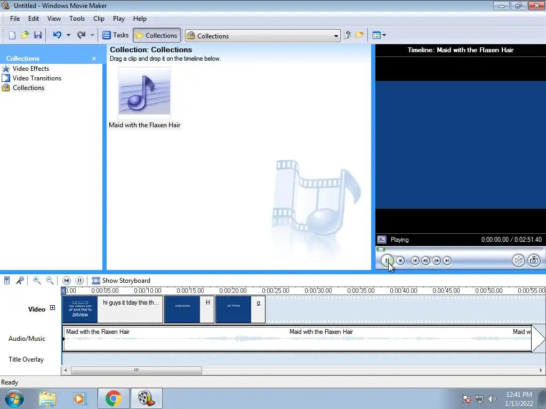Click the Movie Maker taskbar button

pyautogui.click(x=146, y=398)
